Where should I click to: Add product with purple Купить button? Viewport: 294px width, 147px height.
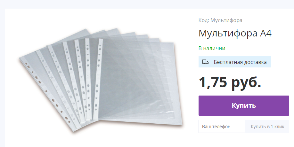point(244,105)
